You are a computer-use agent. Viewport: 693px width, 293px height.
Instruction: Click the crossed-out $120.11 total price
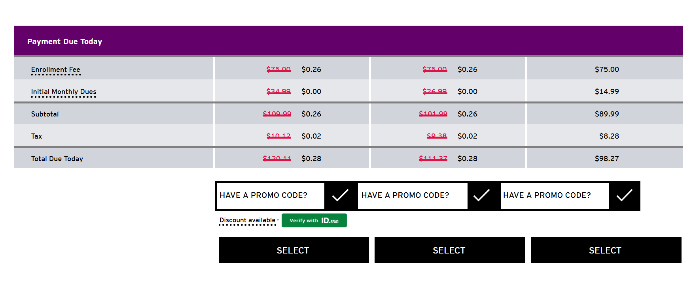tap(277, 158)
